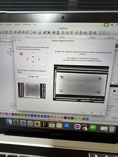Image resolution: width=118 pixels, height=157 pixels.
Task: Click Next in Camera Alignment Wizard
Action: (101, 113)
